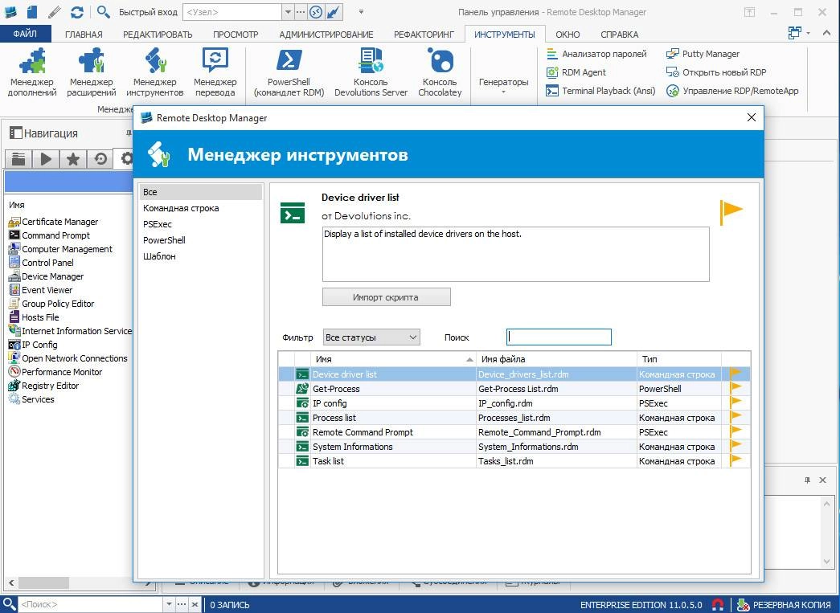Click the big flag icon for Device driver list
This screenshot has width=840, height=613.
coord(731,212)
